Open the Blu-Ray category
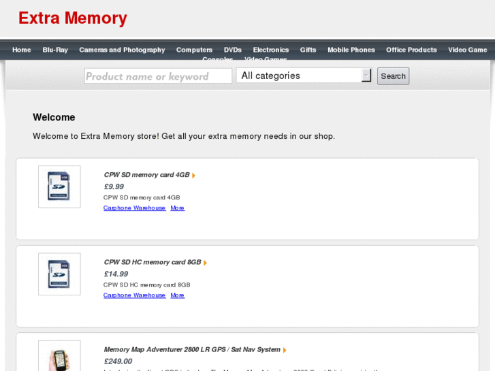495x371 pixels. pos(55,50)
